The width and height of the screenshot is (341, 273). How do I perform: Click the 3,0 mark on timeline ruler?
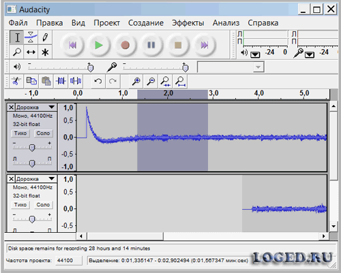pyautogui.click(x=213, y=93)
